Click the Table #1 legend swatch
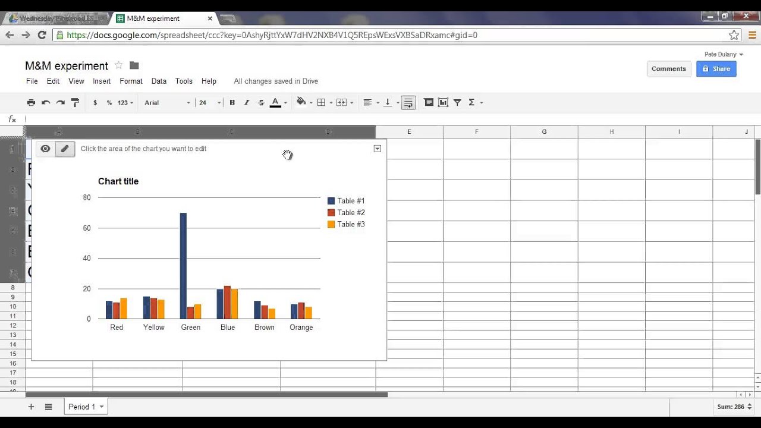This screenshot has width=761, height=428. click(331, 201)
